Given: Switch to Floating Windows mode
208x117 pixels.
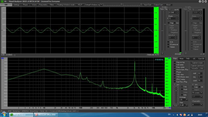Looking at the screenshot, I should (66, 5).
